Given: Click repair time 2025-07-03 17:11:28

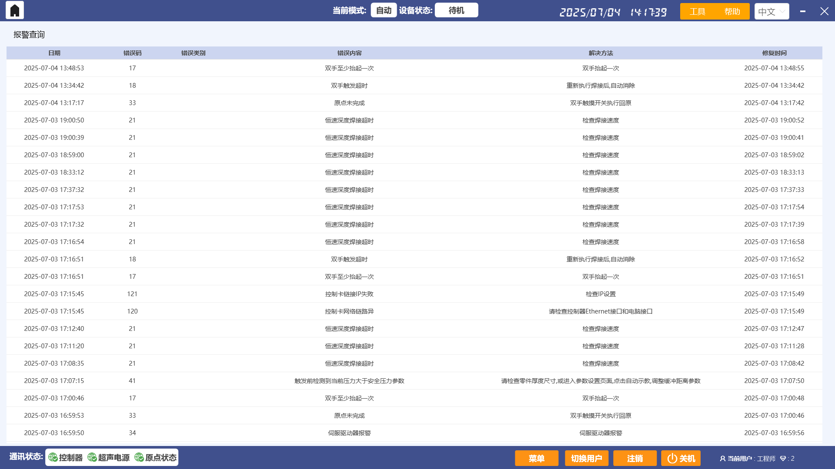Looking at the screenshot, I should click(x=774, y=346).
